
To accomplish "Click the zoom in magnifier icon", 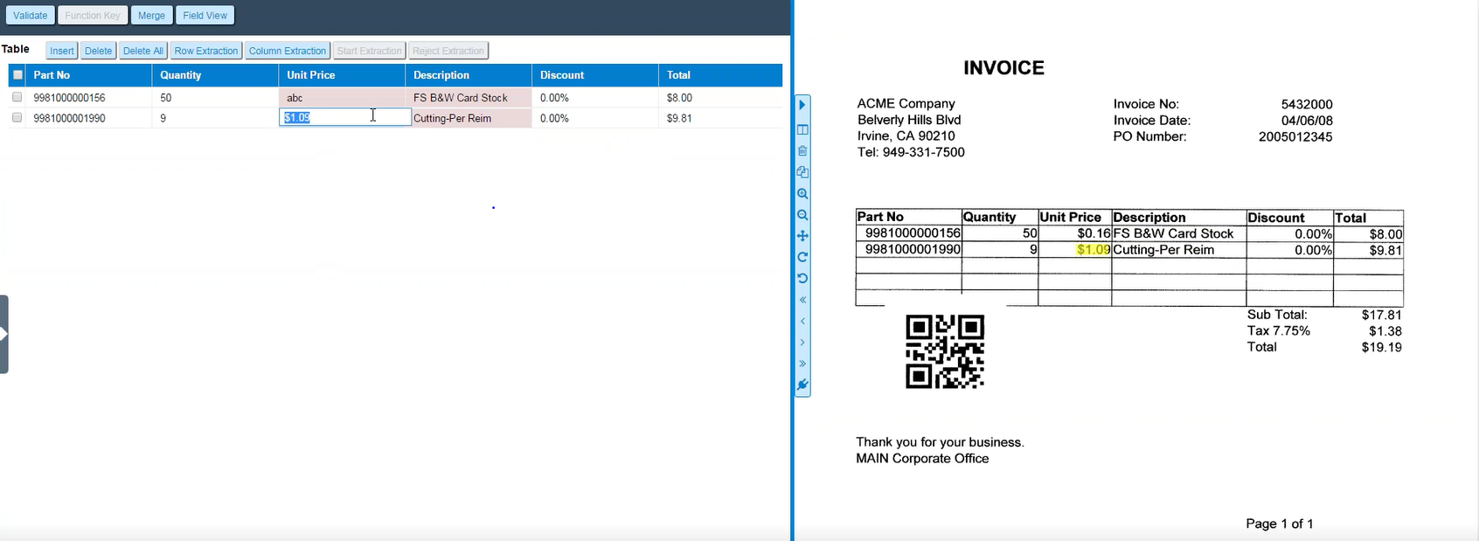I will point(802,194).
